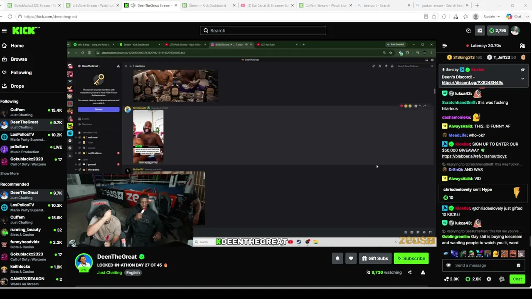
Task: Open the channel points 2.8K balance
Action: click(451, 279)
